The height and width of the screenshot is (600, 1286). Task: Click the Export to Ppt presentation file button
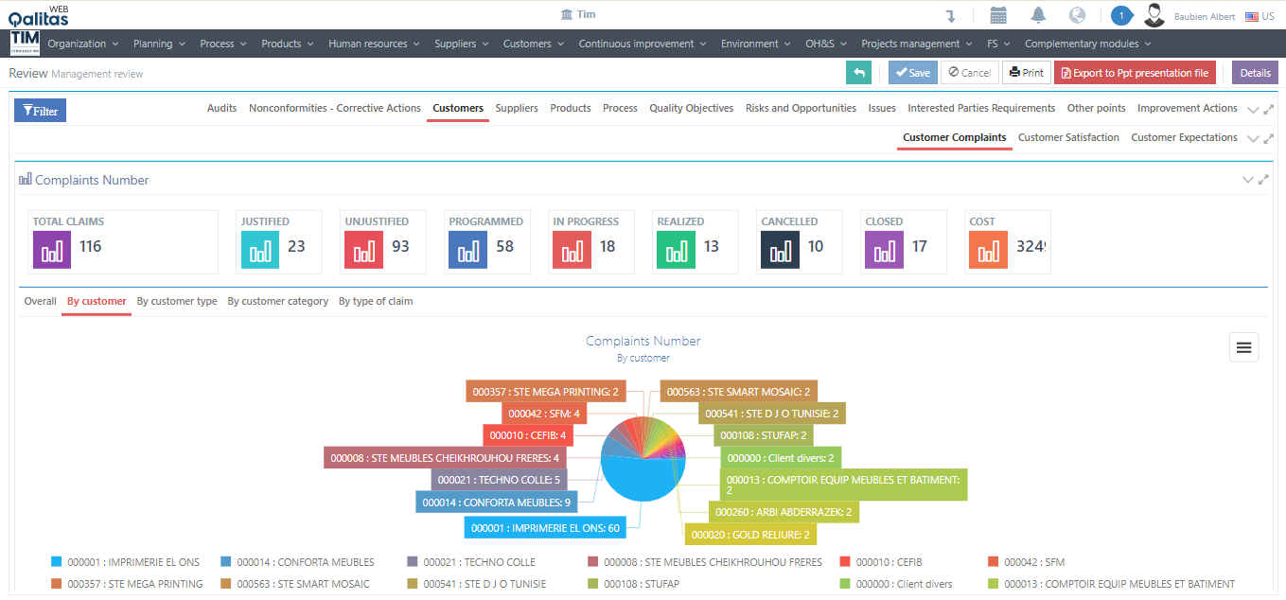point(1135,72)
